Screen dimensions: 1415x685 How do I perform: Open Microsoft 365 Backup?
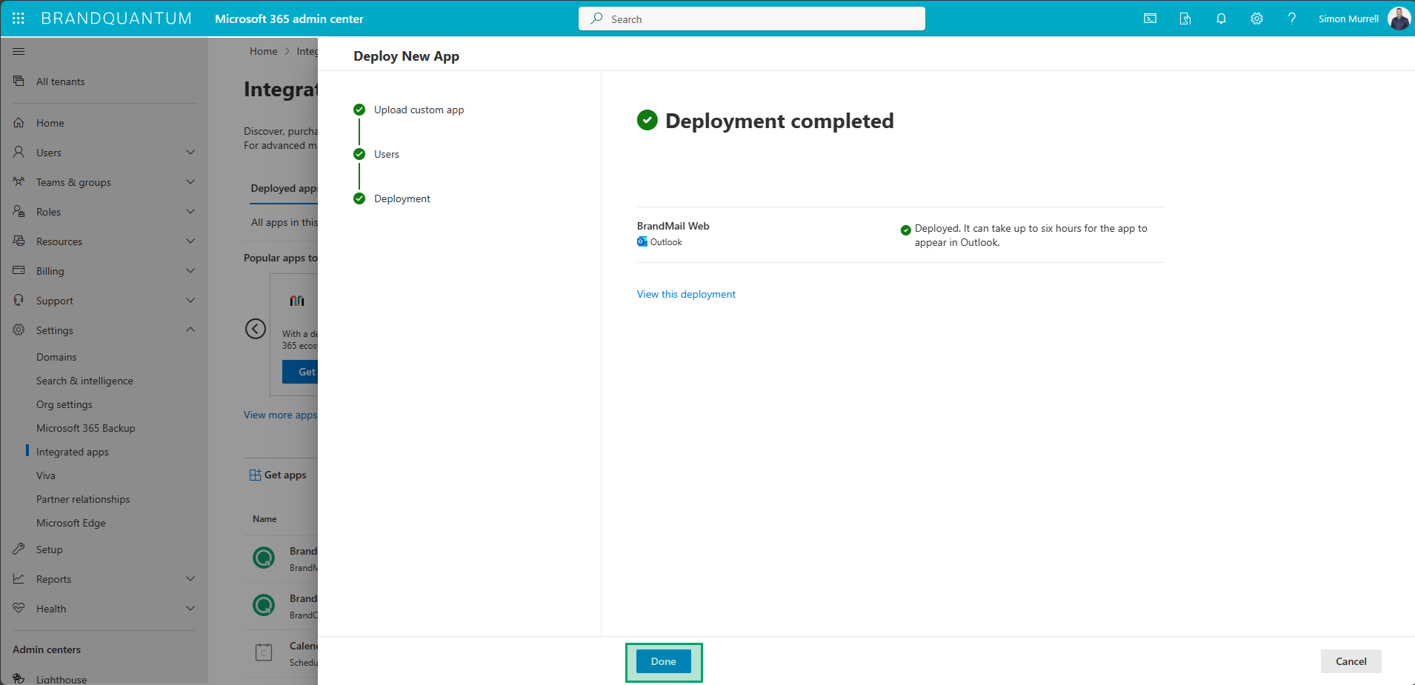[x=86, y=428]
